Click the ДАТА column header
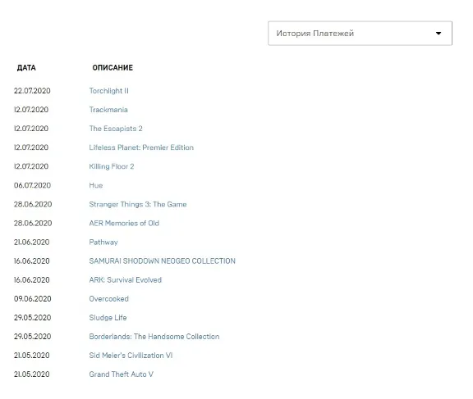This screenshot has width=473, height=399. coord(26,68)
